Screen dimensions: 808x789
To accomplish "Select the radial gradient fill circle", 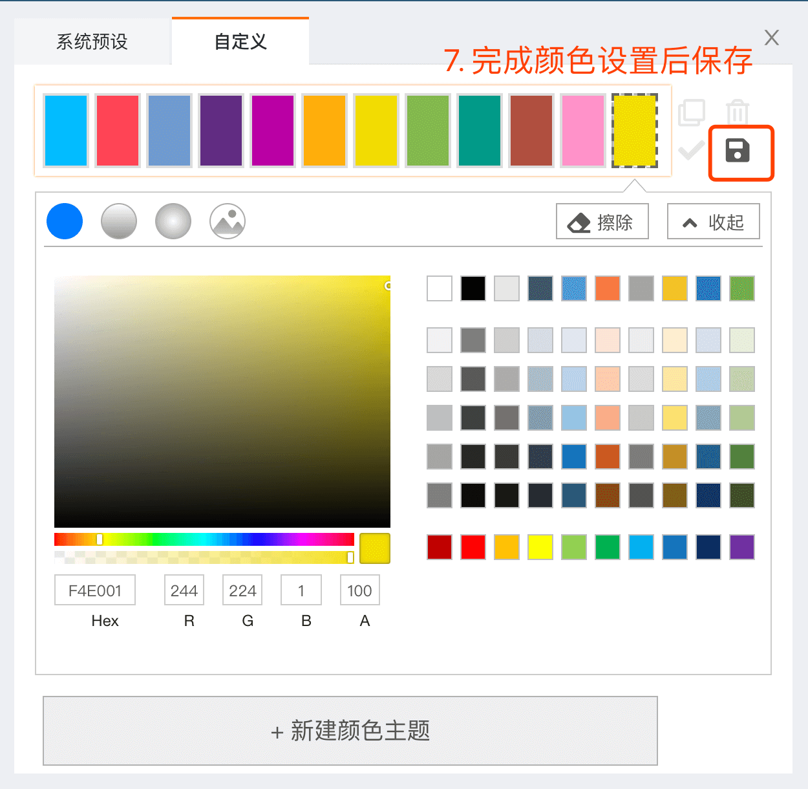I will 173,221.
